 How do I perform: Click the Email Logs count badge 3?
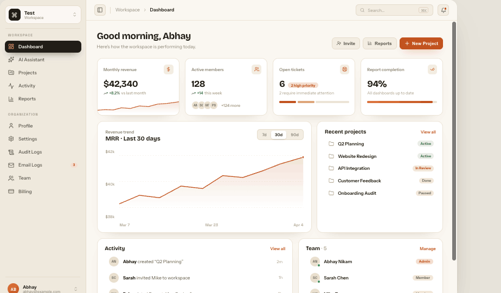pos(74,165)
